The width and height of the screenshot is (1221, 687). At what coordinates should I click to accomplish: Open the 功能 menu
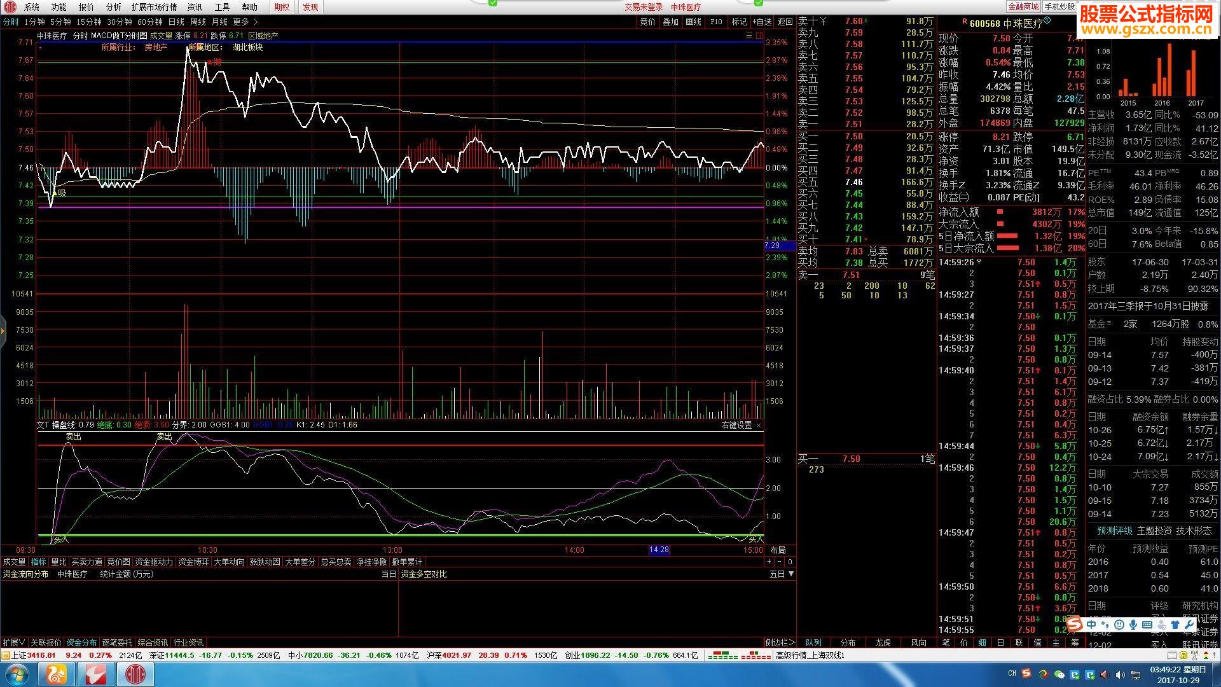click(59, 7)
